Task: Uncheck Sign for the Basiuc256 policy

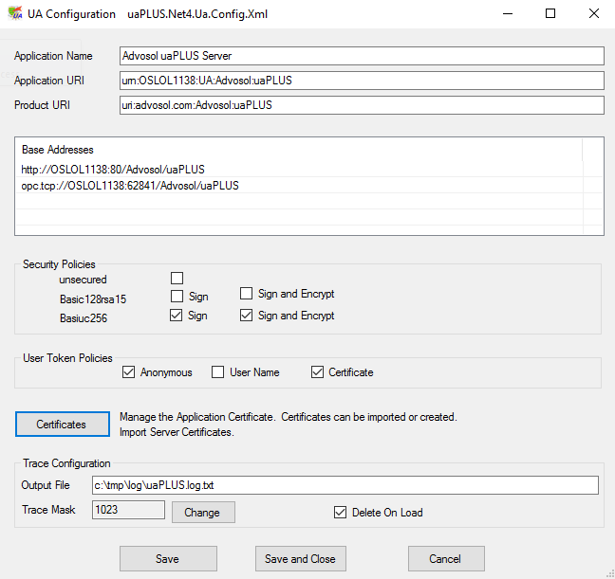Action: tap(177, 317)
